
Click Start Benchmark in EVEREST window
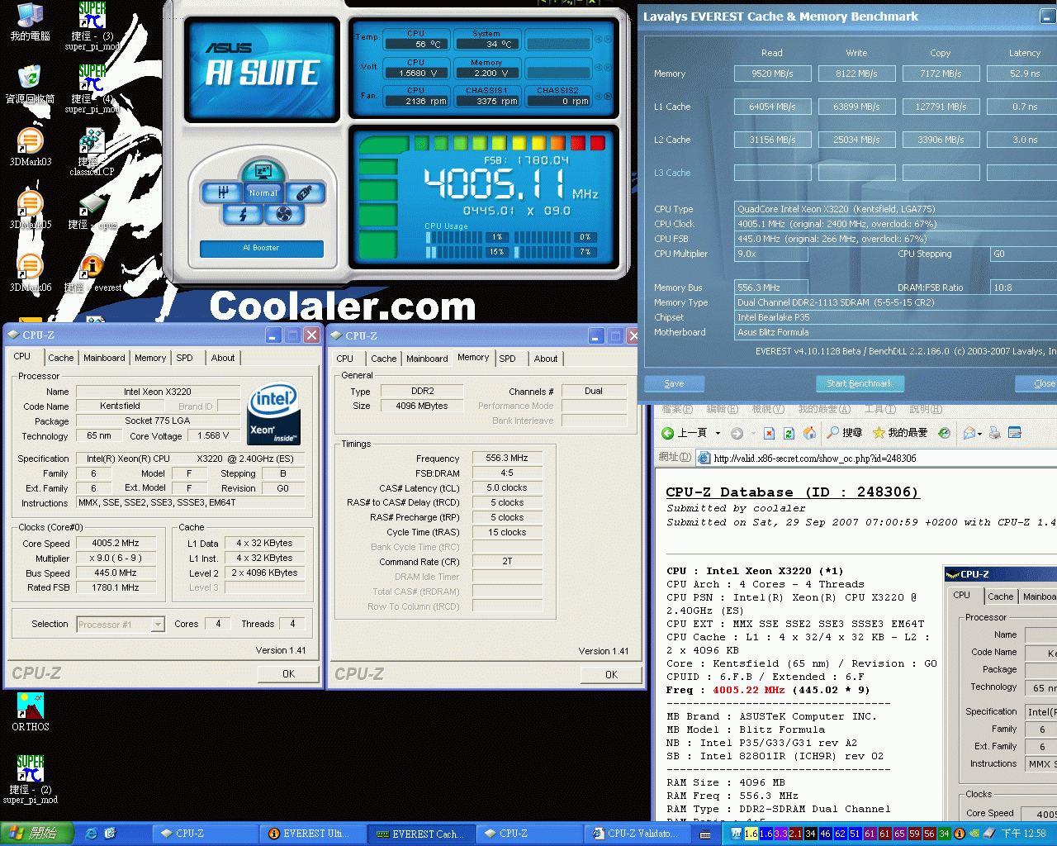tap(860, 383)
